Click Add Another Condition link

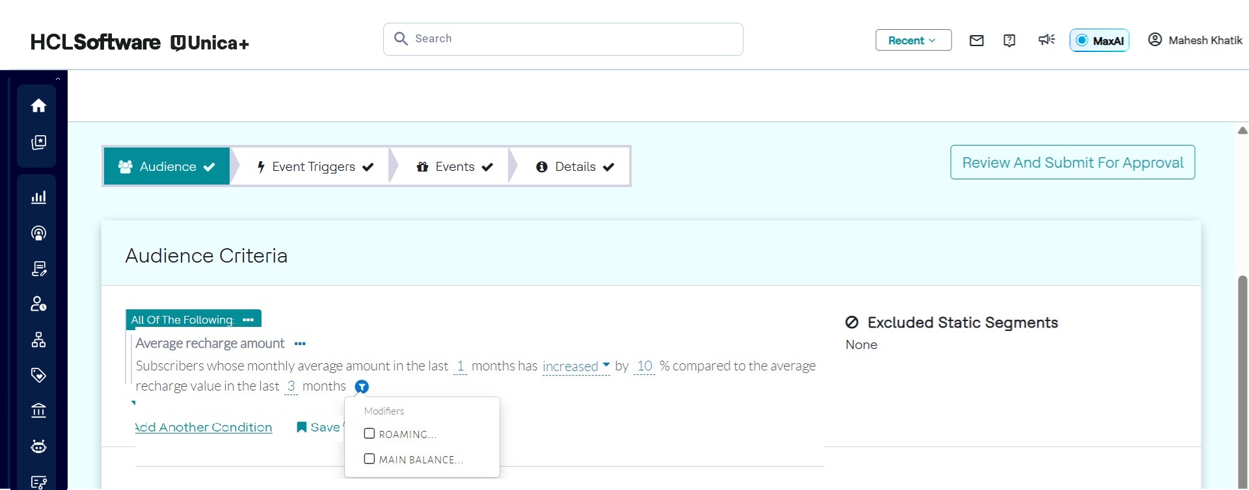point(204,427)
